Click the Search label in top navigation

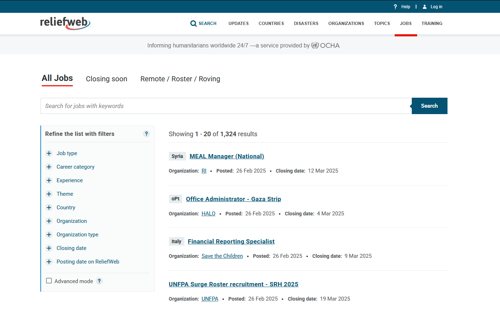click(207, 24)
